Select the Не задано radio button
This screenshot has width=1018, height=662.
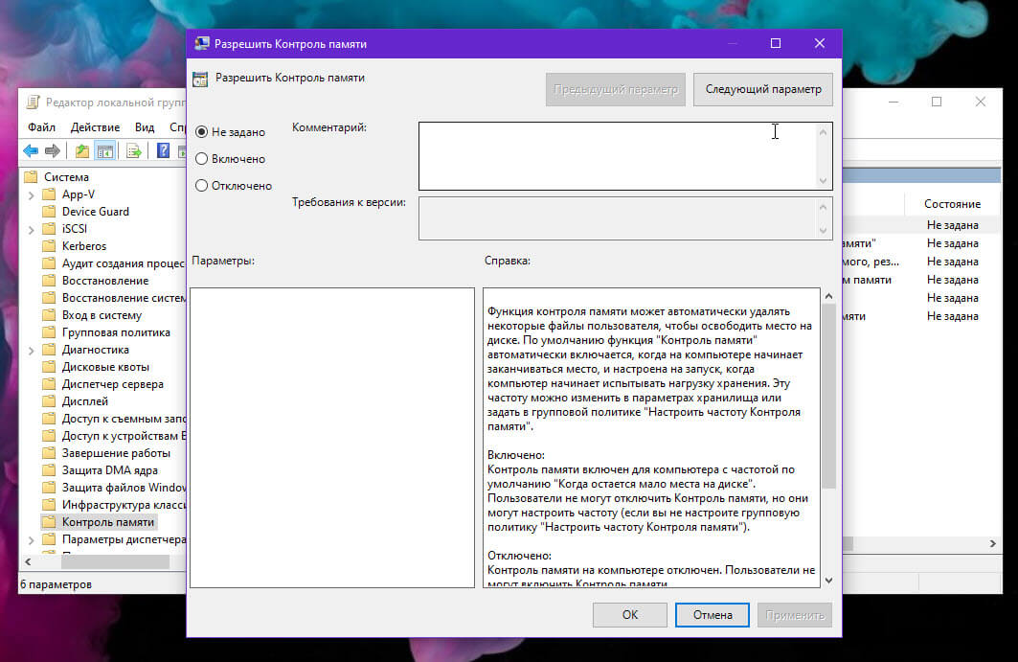(202, 132)
